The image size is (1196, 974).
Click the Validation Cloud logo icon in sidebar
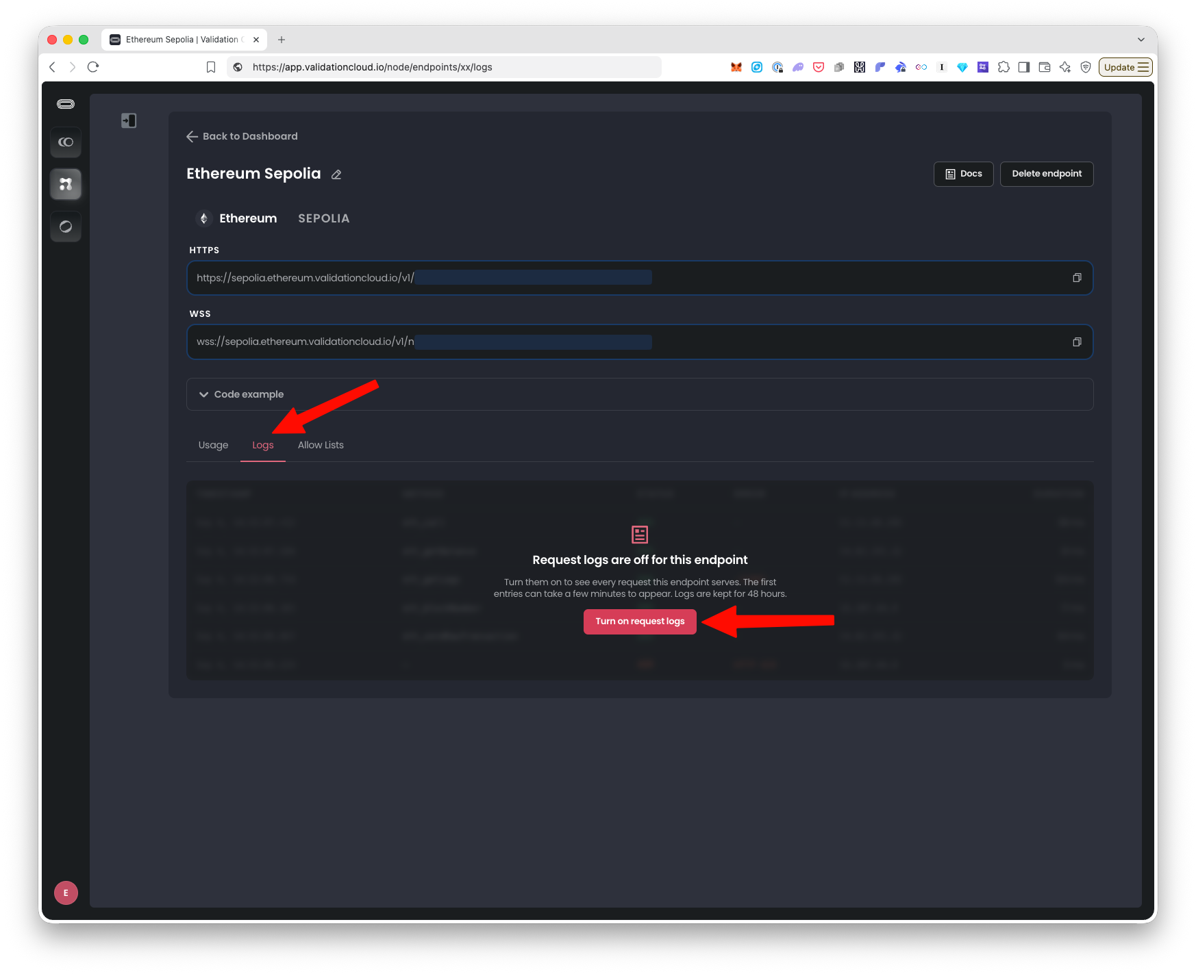66,104
